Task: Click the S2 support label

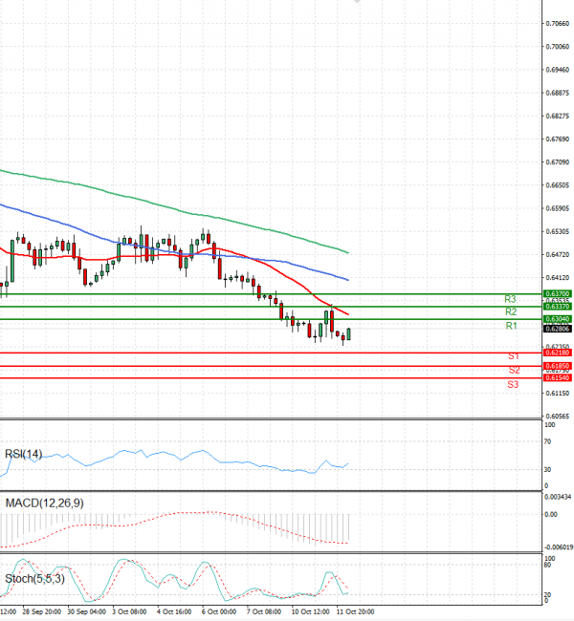Action: tap(514, 371)
